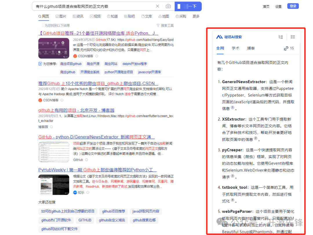
Task: Search related github项目推荐
Action: coord(114,211)
